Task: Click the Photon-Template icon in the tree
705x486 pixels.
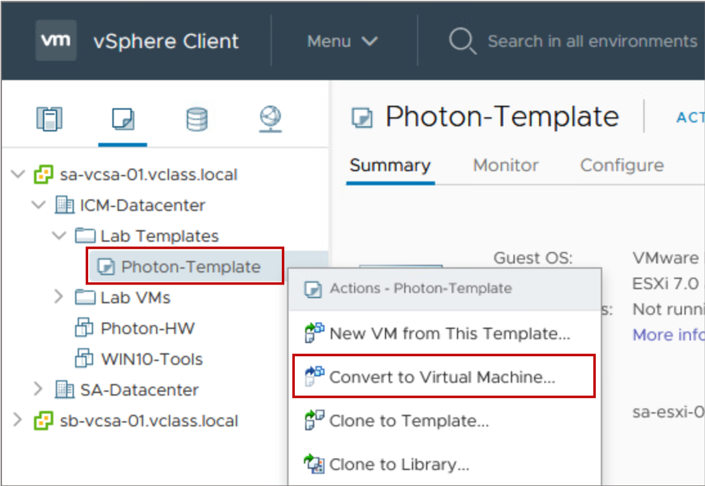Action: click(106, 267)
